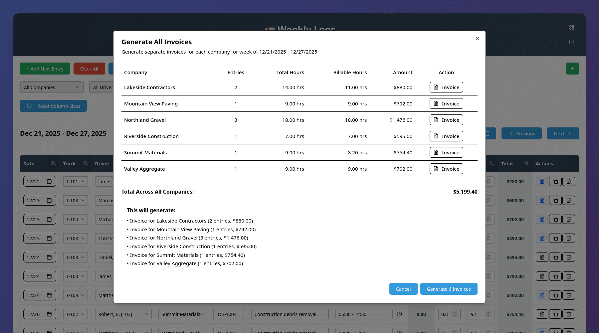Image resolution: width=599 pixels, height=333 pixels.
Task: Click Generate 6 Invoices button
Action: [448, 289]
